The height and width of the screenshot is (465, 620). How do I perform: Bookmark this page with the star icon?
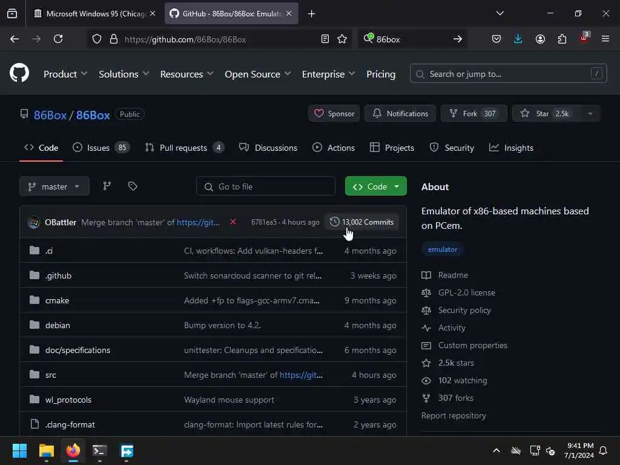[342, 39]
